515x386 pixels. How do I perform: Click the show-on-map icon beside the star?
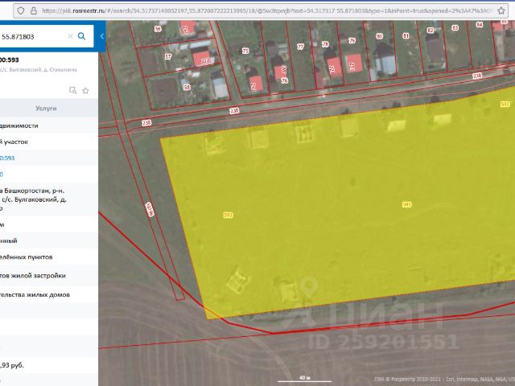pyautogui.click(x=72, y=90)
